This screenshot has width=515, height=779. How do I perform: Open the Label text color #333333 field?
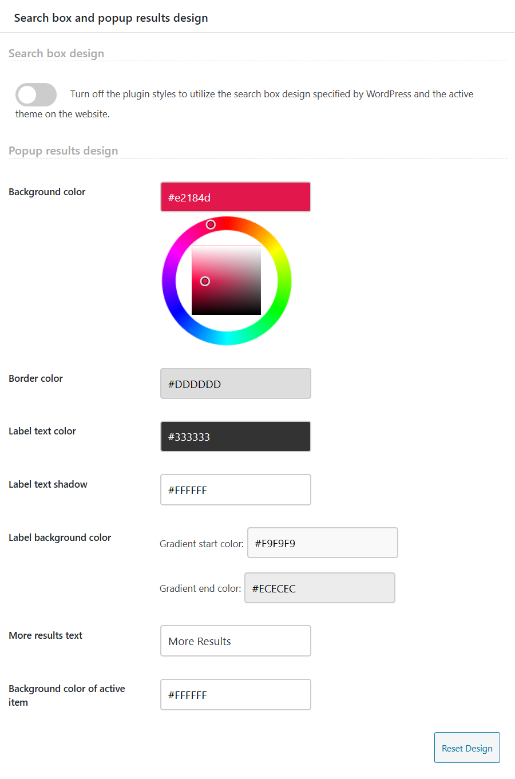click(x=235, y=437)
